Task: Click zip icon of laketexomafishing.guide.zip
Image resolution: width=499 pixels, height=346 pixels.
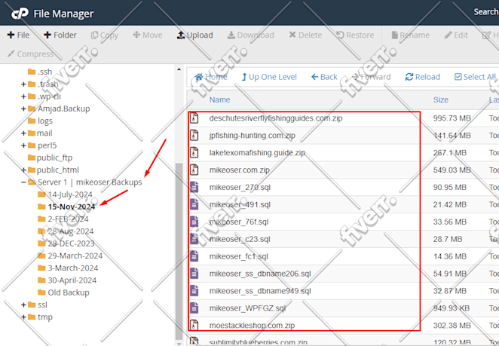Action: pyautogui.click(x=194, y=152)
